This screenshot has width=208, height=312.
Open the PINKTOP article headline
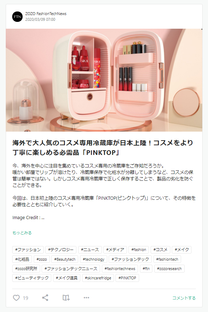coord(103,147)
